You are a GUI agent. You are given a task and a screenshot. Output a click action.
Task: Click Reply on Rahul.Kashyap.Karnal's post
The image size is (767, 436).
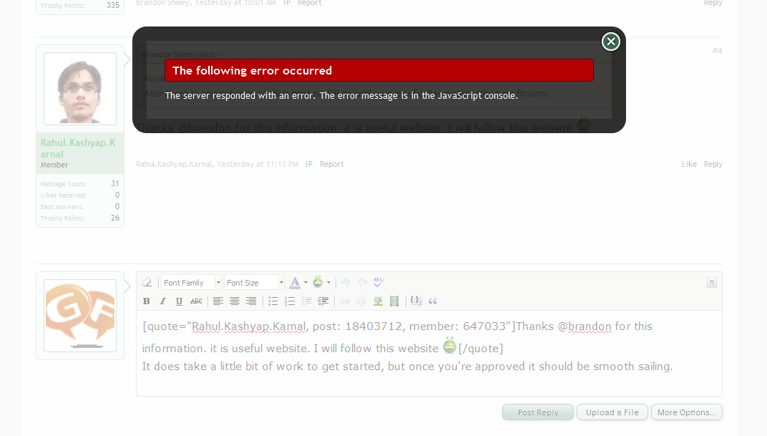coord(713,164)
